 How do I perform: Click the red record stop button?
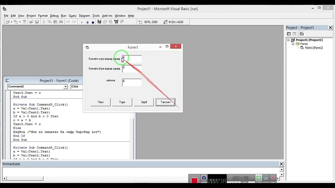coord(194,180)
